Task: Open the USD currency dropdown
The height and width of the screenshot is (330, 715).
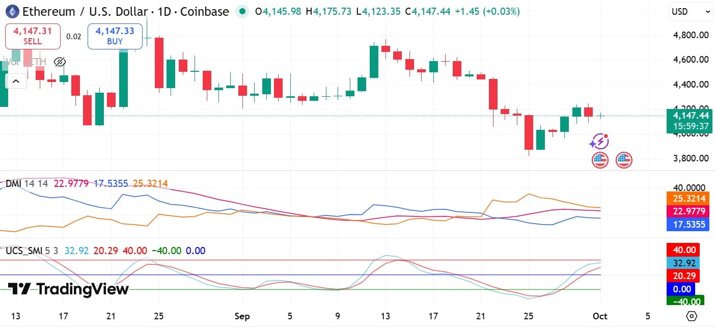Action: 691,11
